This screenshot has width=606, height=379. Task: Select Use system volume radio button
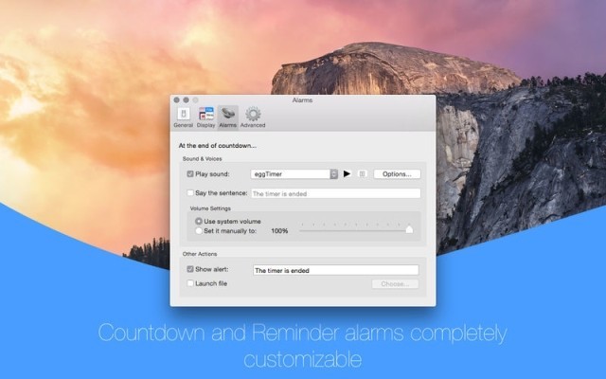point(198,221)
